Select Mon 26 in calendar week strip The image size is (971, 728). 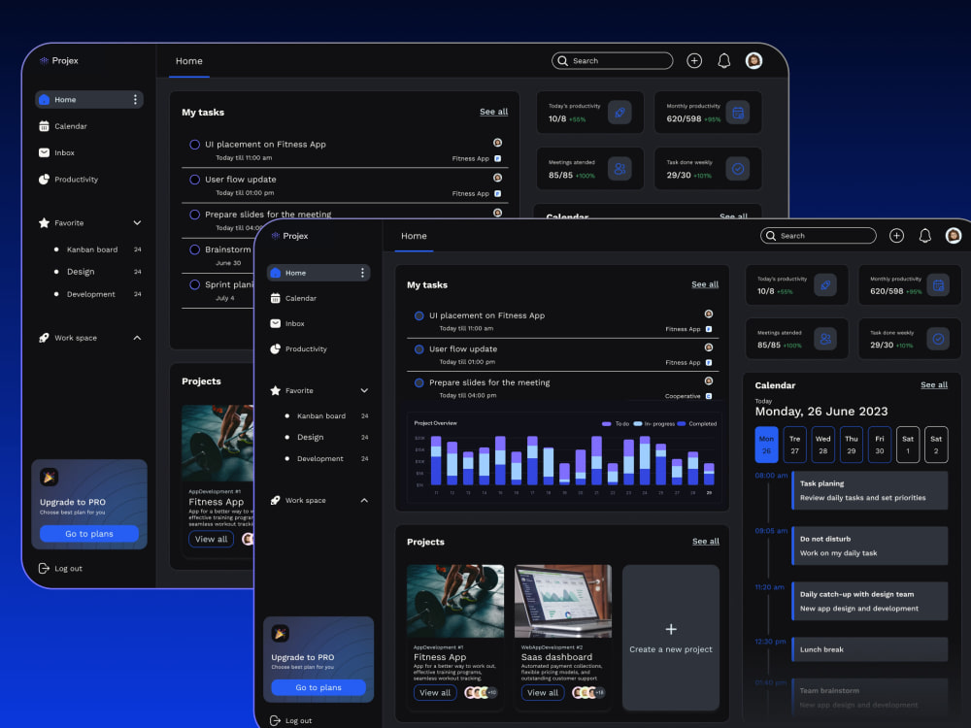pos(766,445)
